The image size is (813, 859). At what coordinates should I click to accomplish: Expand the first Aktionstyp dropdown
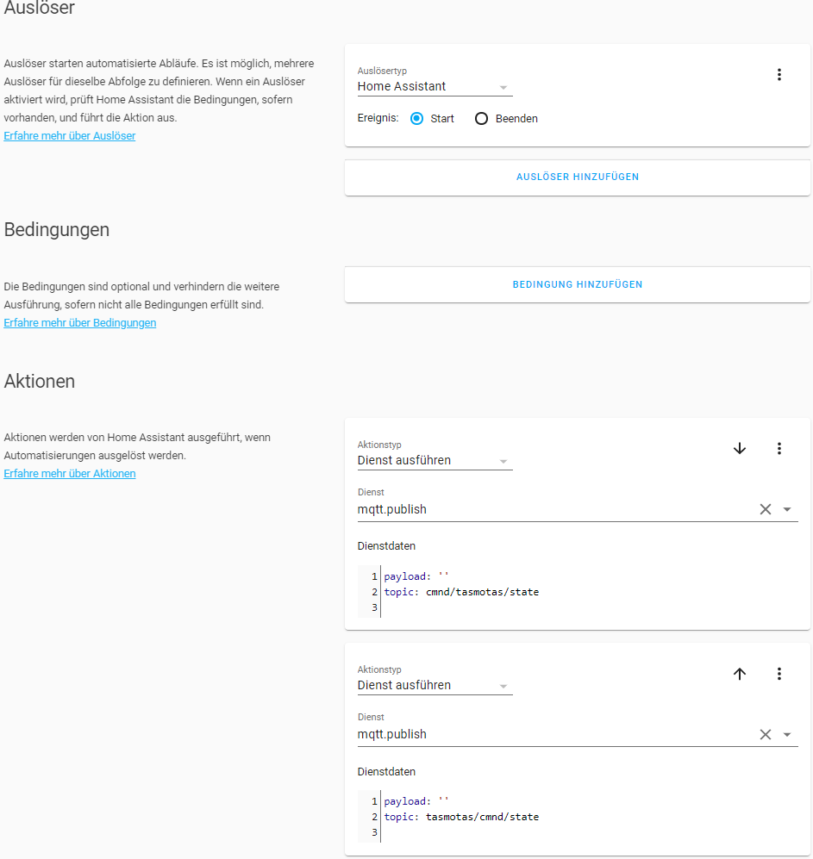coord(435,461)
